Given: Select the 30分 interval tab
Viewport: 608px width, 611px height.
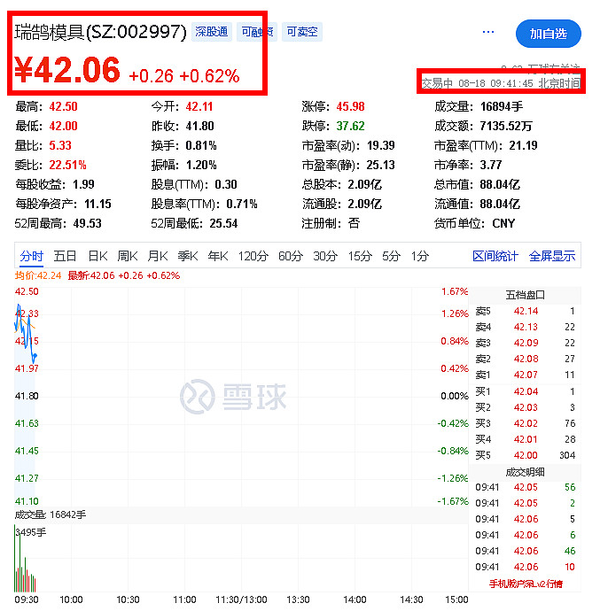Looking at the screenshot, I should click(325, 256).
